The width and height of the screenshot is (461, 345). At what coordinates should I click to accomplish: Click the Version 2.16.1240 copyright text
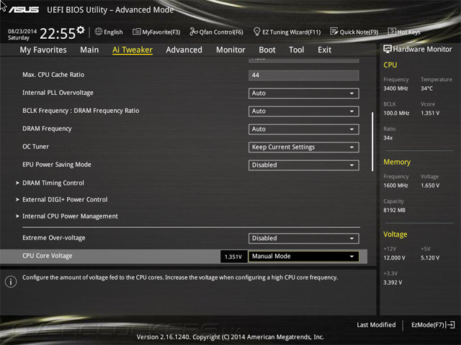(230, 337)
